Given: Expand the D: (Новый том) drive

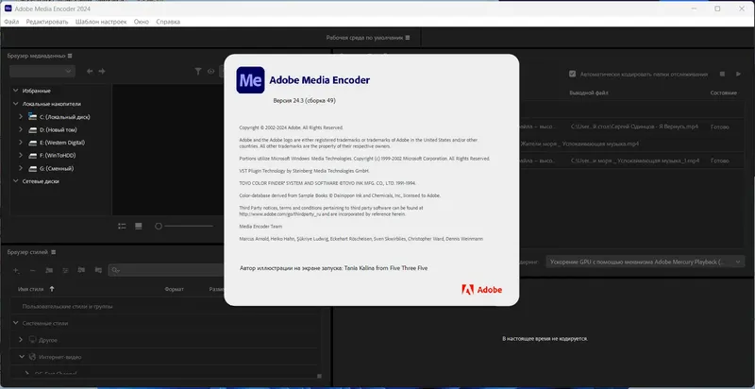Looking at the screenshot, I should [x=21, y=129].
